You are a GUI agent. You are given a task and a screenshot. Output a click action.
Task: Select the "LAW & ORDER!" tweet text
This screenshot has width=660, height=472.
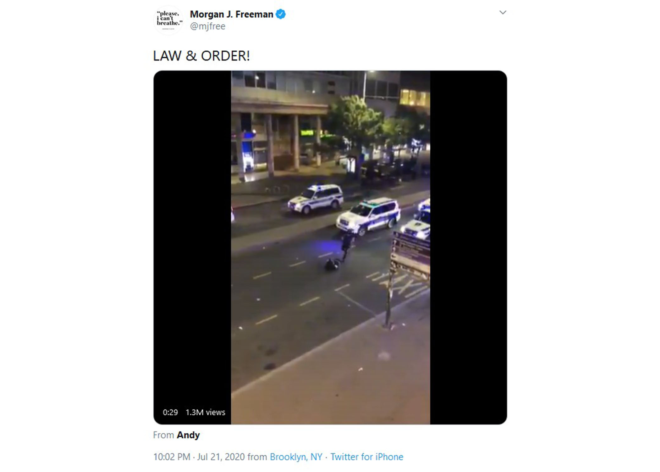pos(201,56)
